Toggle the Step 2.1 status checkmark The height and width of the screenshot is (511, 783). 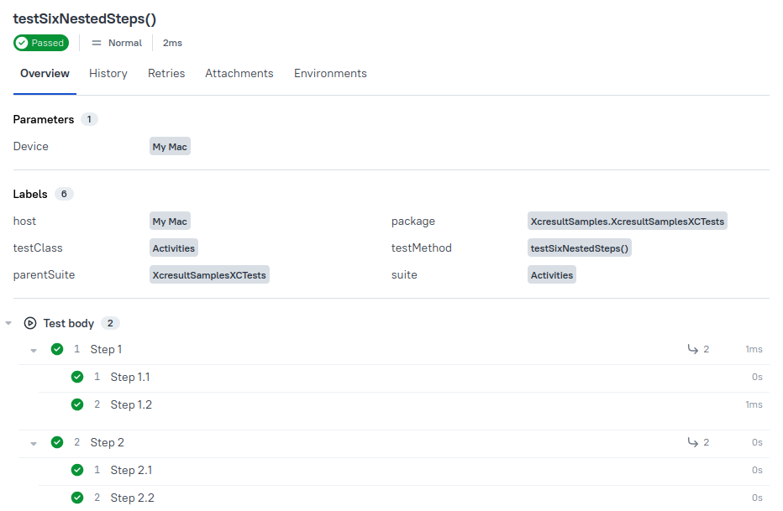77,470
